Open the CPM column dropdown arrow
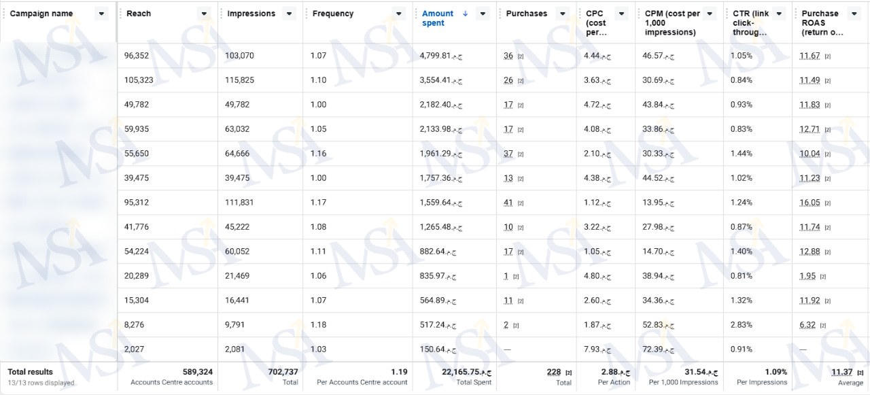 point(710,14)
